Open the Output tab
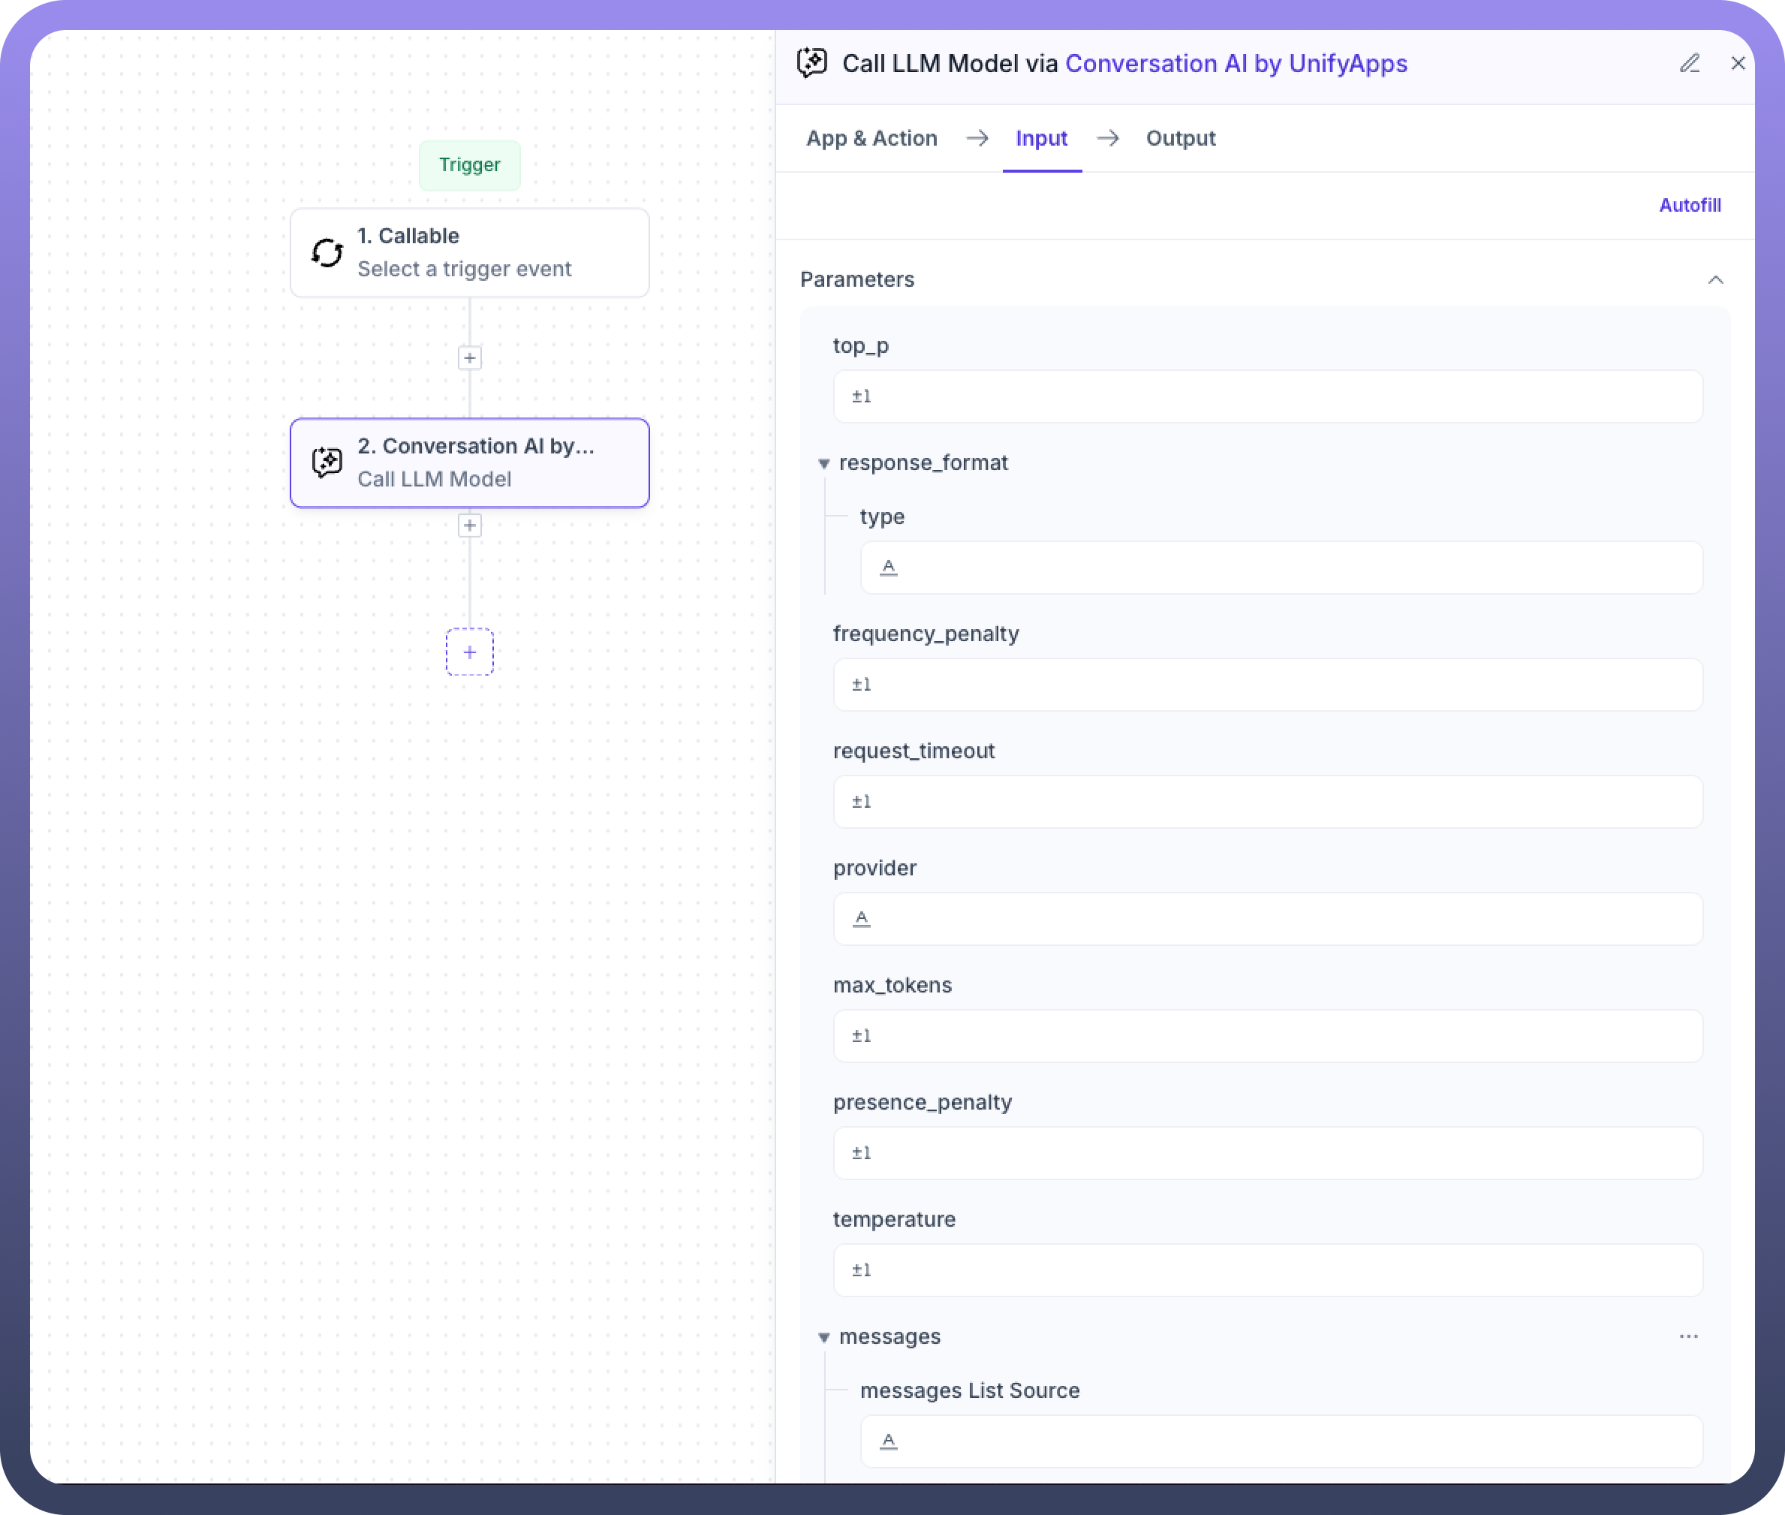This screenshot has width=1785, height=1515. (x=1181, y=138)
